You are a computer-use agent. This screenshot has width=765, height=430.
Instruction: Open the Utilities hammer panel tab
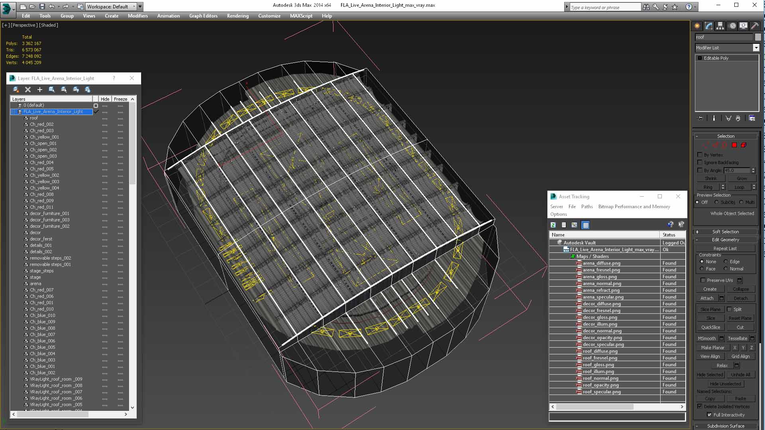(755, 25)
